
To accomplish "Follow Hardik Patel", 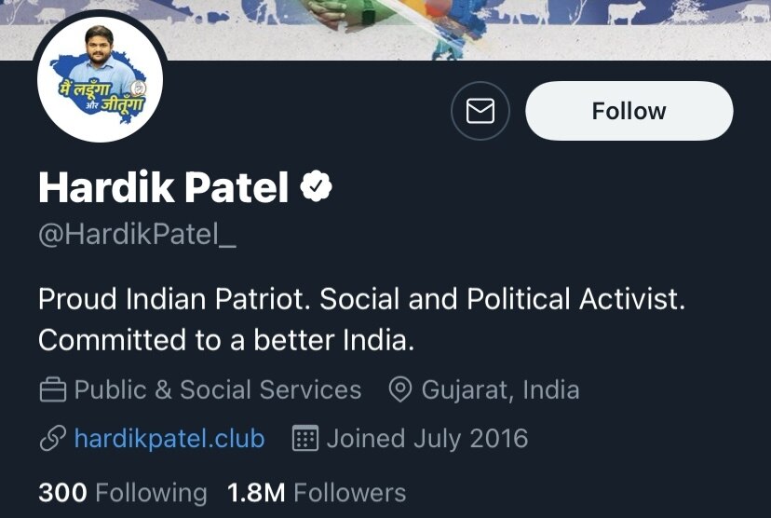I will (x=629, y=112).
